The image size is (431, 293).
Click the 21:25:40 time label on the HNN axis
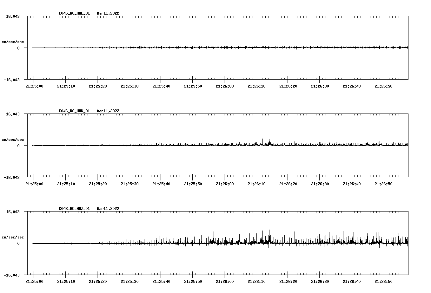[161, 184]
